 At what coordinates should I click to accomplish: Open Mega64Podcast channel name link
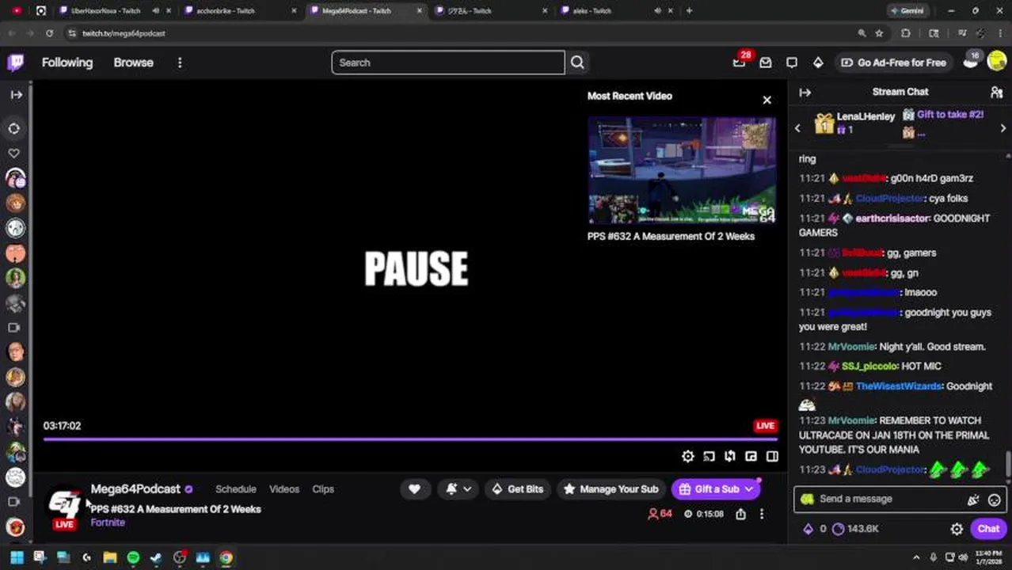tap(135, 489)
